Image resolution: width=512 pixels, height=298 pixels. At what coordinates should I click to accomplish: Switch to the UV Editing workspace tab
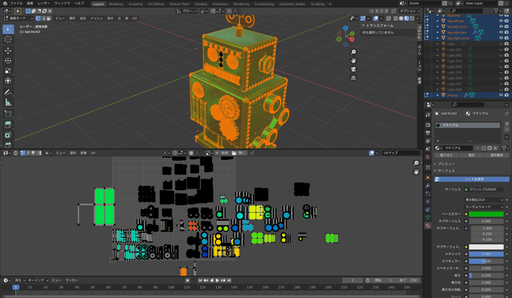[156, 4]
